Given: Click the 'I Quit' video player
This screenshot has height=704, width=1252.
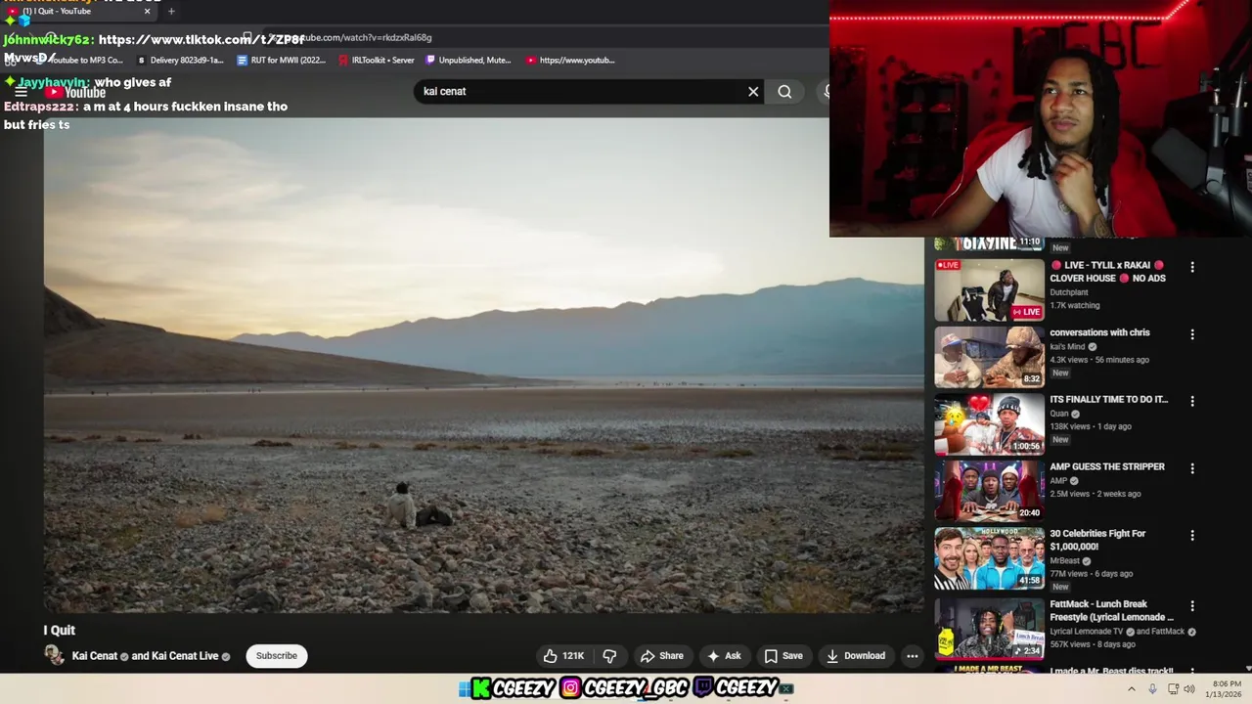Looking at the screenshot, I should pos(483,365).
